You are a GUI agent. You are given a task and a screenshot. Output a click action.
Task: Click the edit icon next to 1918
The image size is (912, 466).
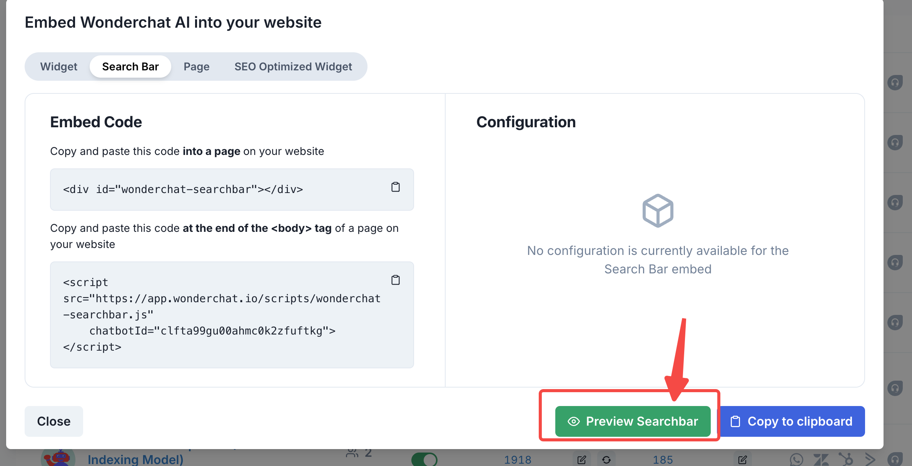coord(581,459)
